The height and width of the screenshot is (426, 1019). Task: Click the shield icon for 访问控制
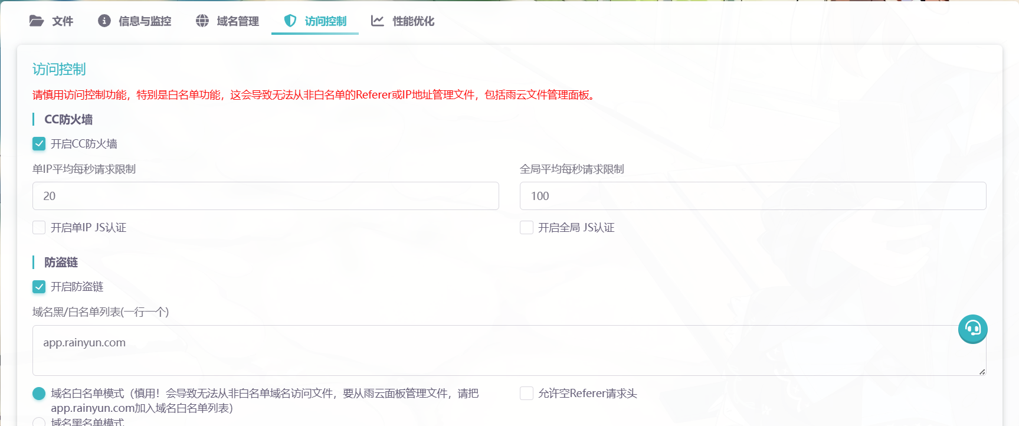click(x=290, y=21)
